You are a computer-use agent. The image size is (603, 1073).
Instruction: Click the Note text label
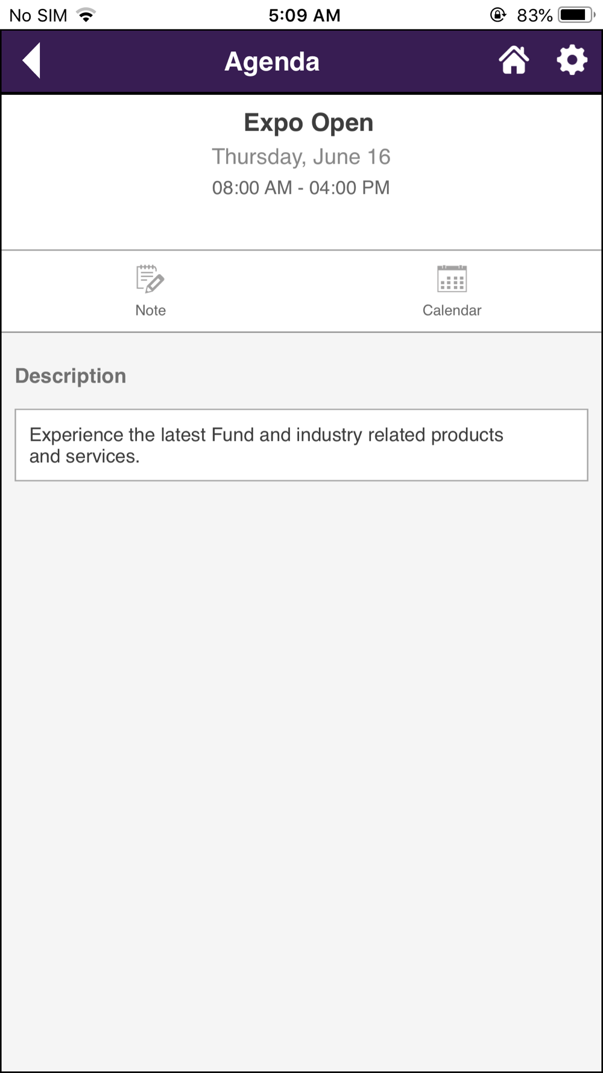coord(150,310)
